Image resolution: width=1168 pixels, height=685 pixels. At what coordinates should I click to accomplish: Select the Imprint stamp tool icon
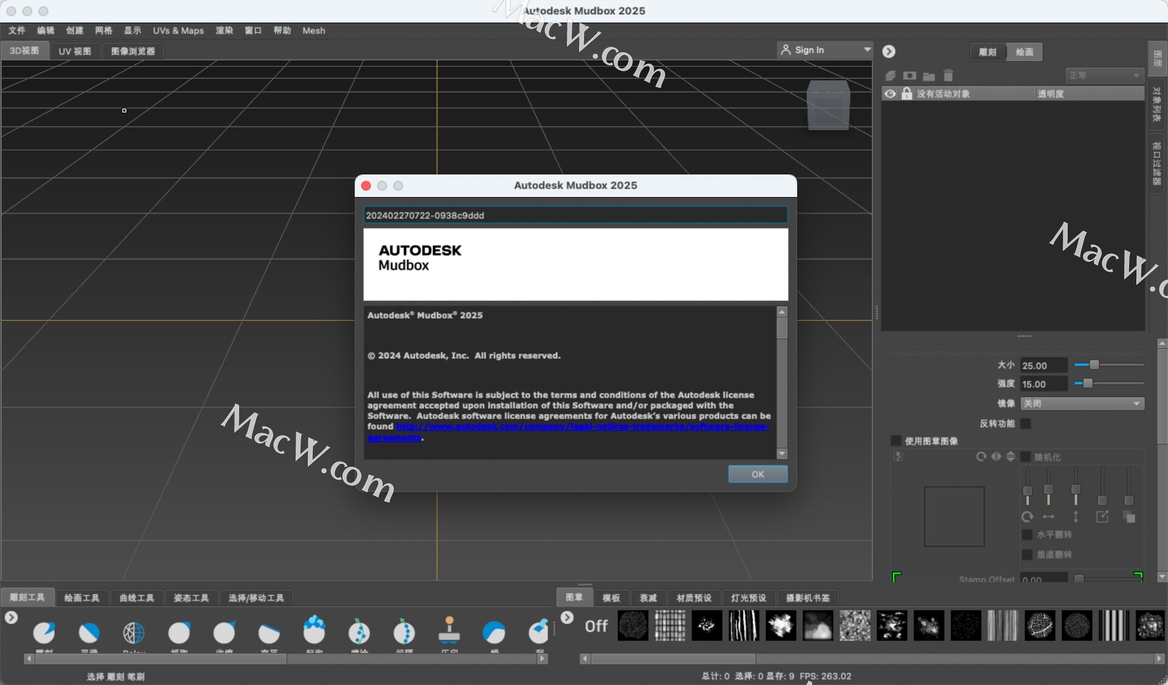(449, 630)
